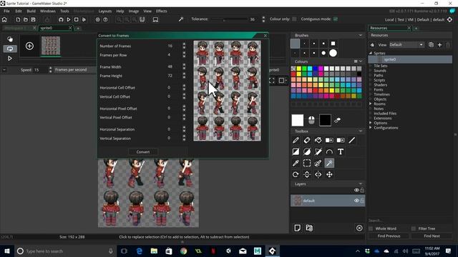Toggle the animation loop button
Image resolution: width=458 pixels, height=257 pixels.
coord(10,49)
